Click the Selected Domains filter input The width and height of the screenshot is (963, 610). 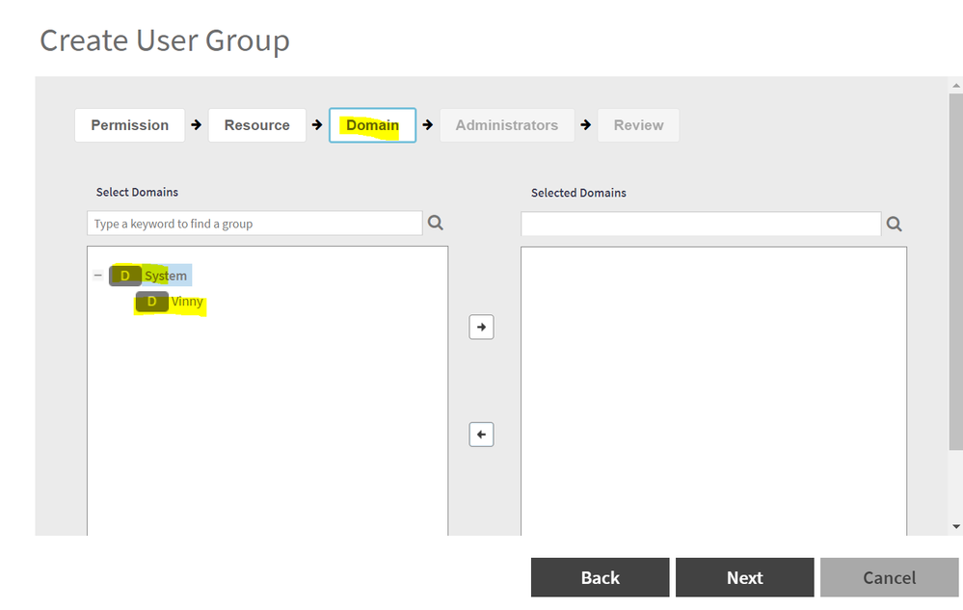coord(701,224)
